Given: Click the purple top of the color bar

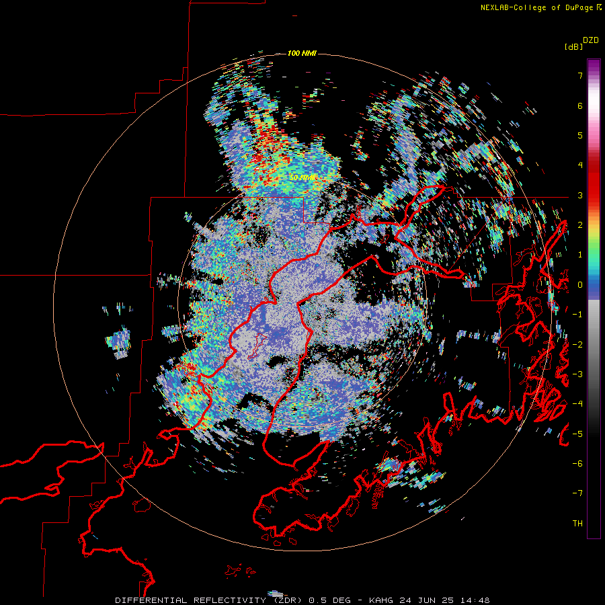Looking at the screenshot, I should [594, 66].
